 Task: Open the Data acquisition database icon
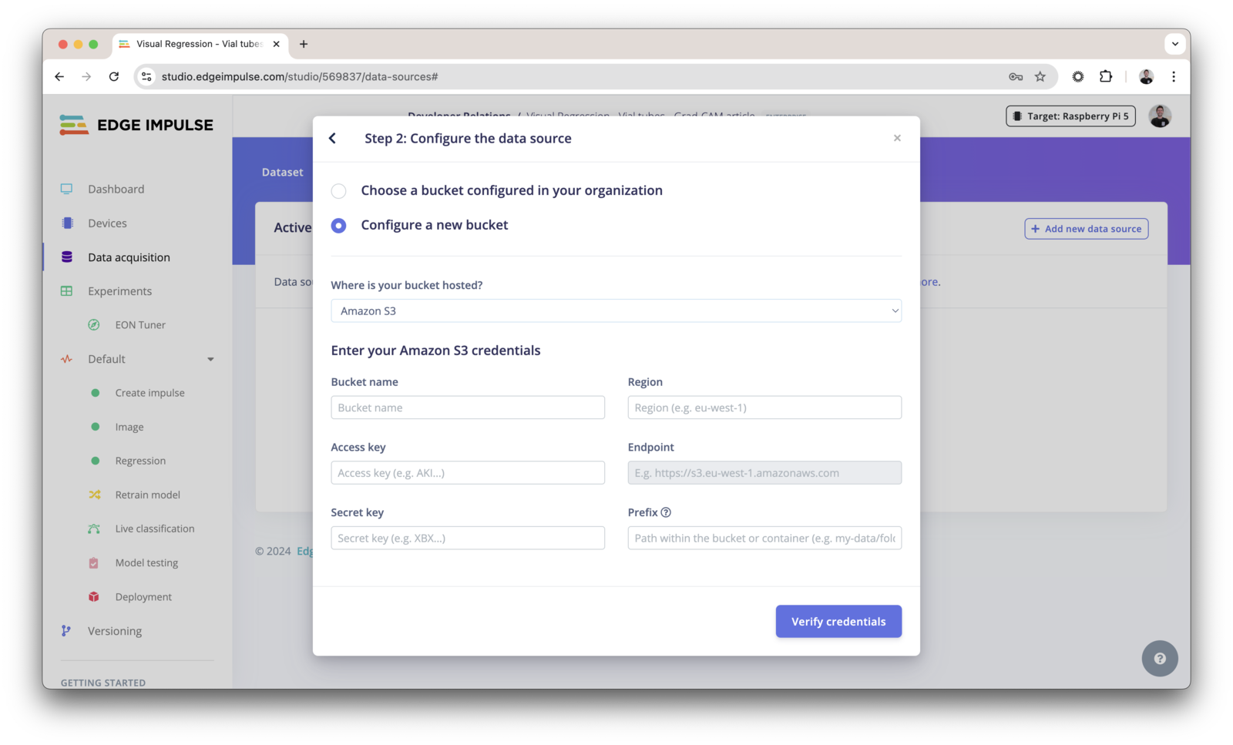tap(67, 257)
